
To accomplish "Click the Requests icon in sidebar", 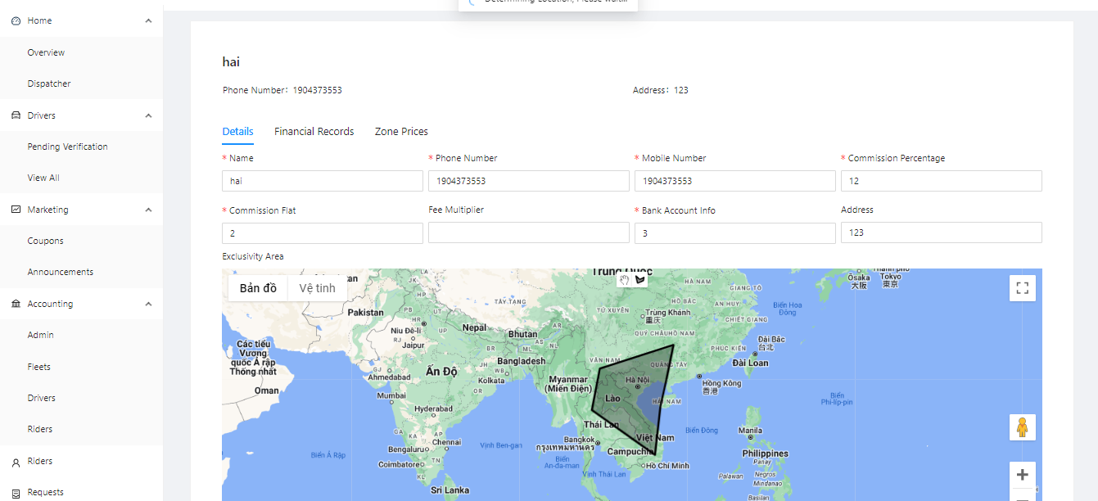I will (x=16, y=492).
